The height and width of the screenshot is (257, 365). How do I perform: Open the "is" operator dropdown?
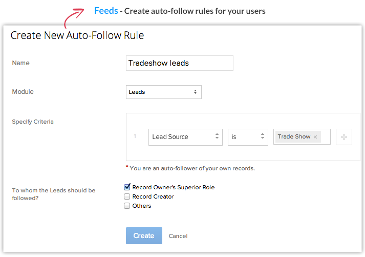(248, 137)
